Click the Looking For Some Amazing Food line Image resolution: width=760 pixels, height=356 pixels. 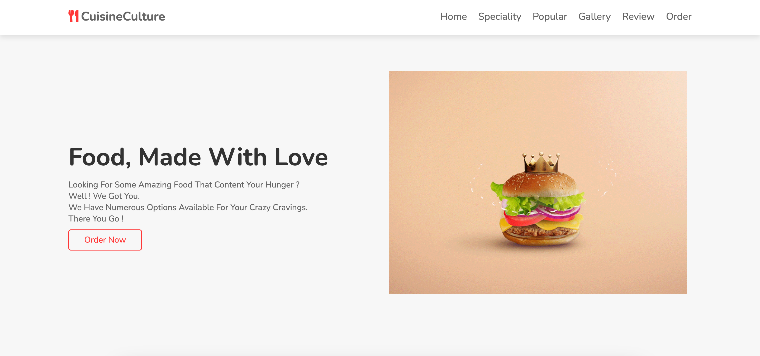point(184,185)
